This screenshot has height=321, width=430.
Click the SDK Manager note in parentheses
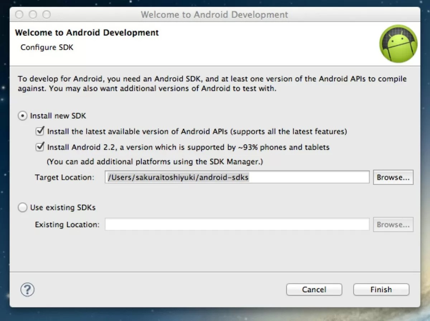coord(155,162)
